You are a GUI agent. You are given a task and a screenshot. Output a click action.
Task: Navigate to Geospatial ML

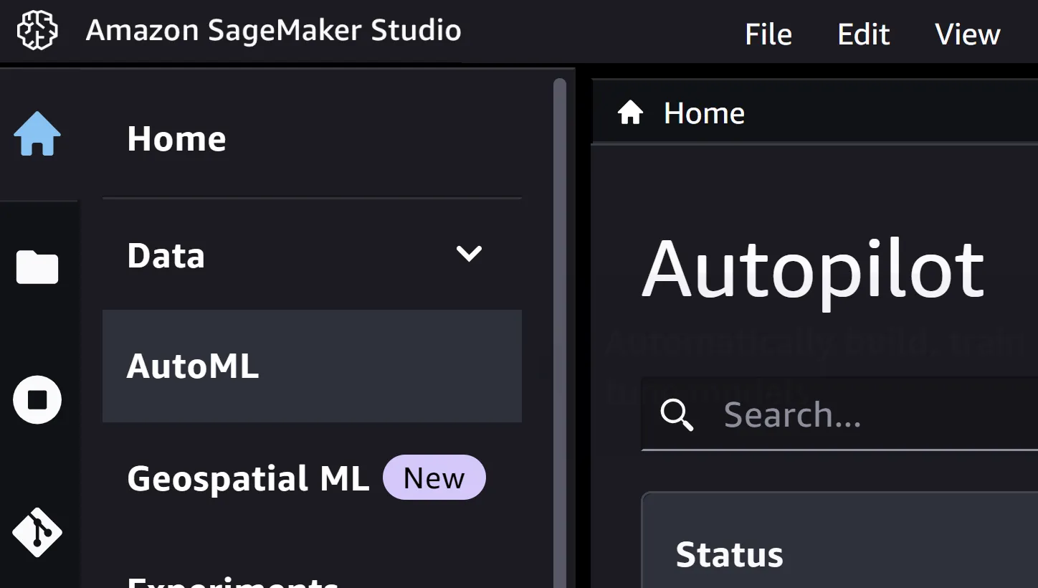[247, 479]
